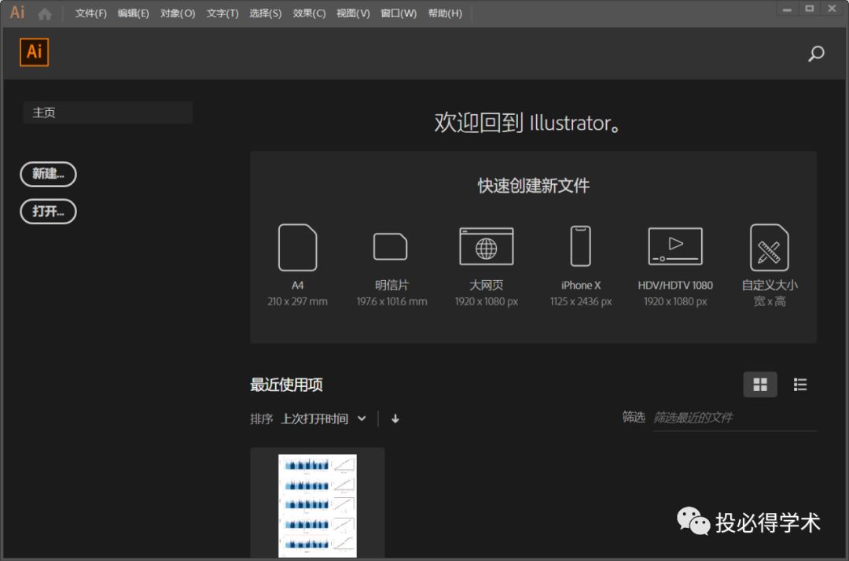The image size is (849, 561).
Task: Choose the 大网页 web preset icon
Action: point(487,246)
